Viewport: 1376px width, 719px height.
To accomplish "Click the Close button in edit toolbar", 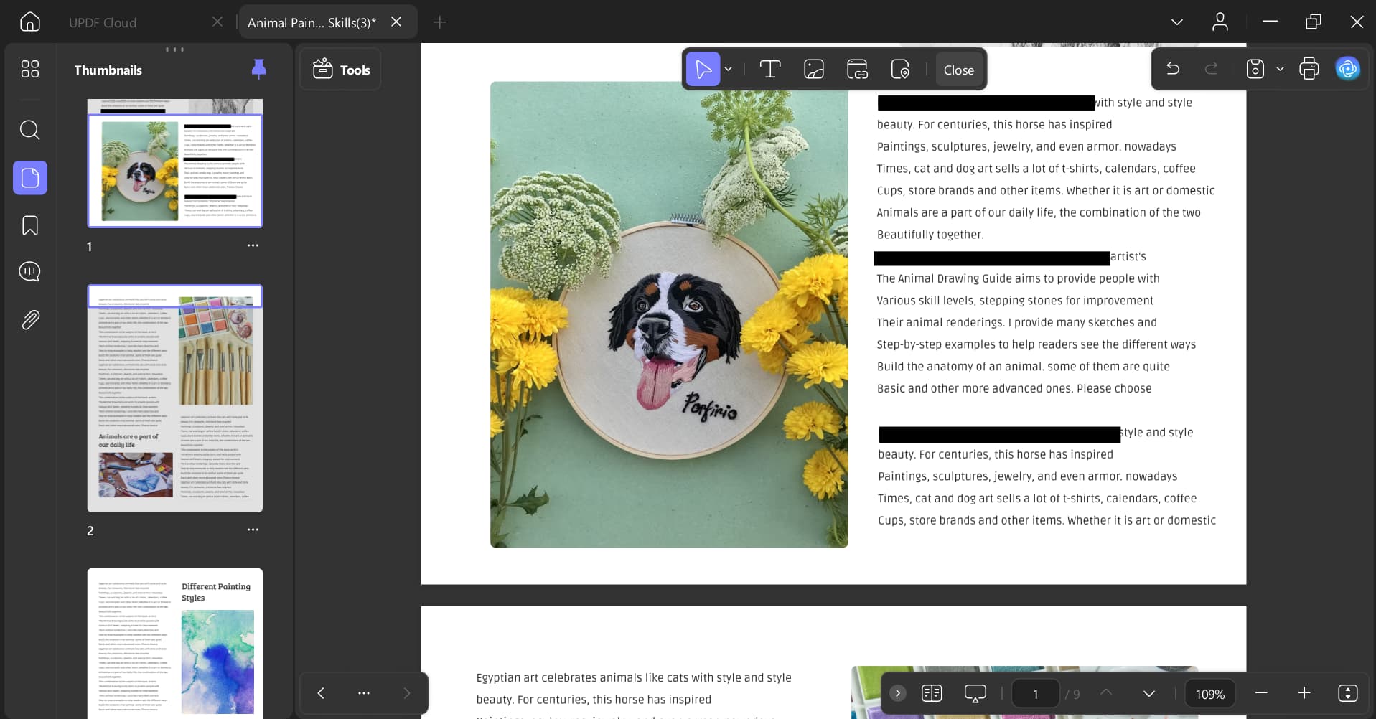I will pyautogui.click(x=958, y=70).
